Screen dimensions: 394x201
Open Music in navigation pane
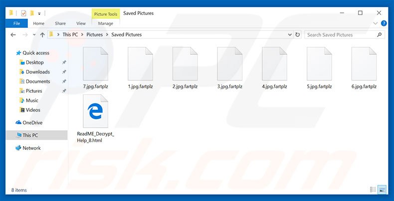[32, 101]
